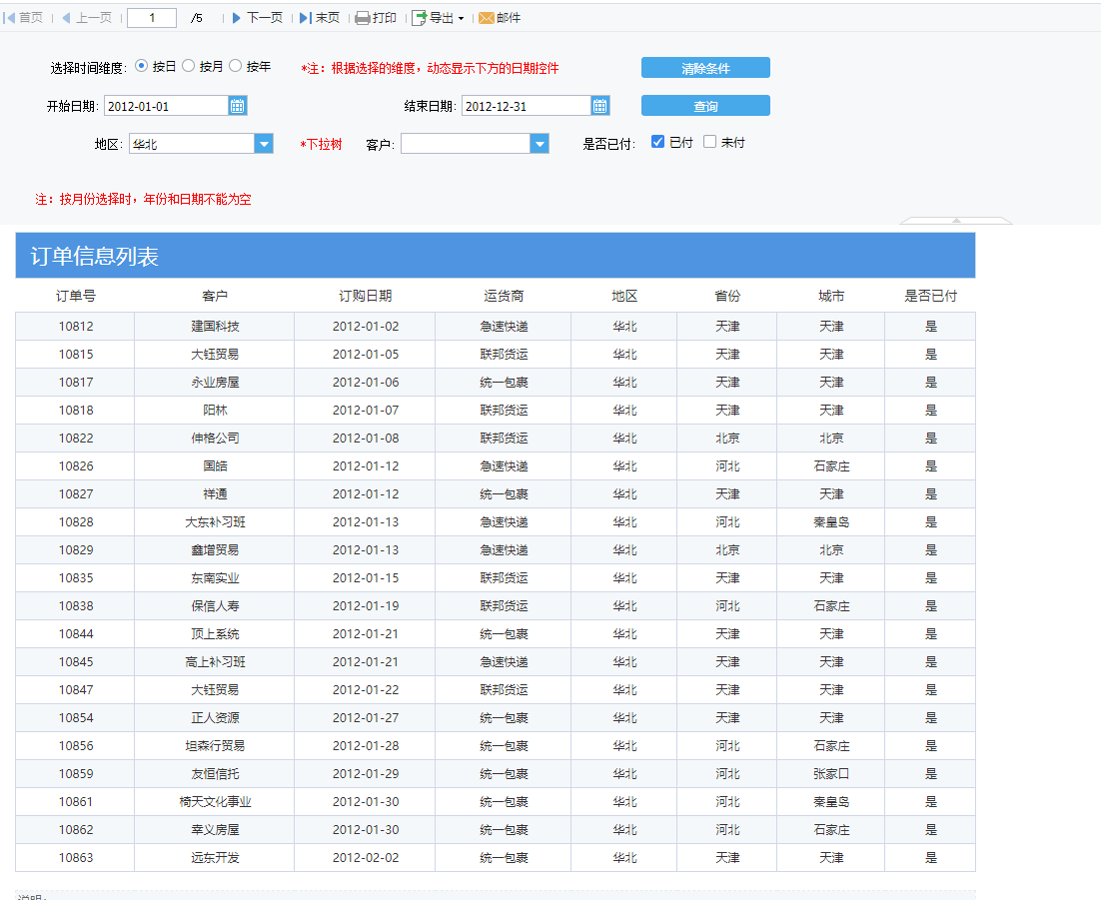Collapse the parameter panel arrow
Viewport: 1101px width, 900px height.
click(956, 221)
